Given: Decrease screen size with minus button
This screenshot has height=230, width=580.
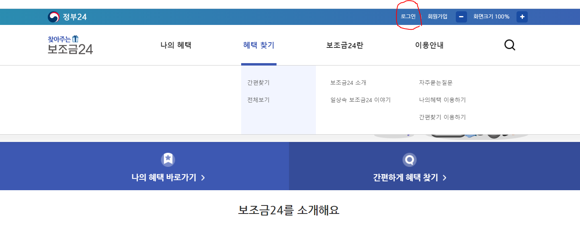Looking at the screenshot, I should pyautogui.click(x=461, y=17).
